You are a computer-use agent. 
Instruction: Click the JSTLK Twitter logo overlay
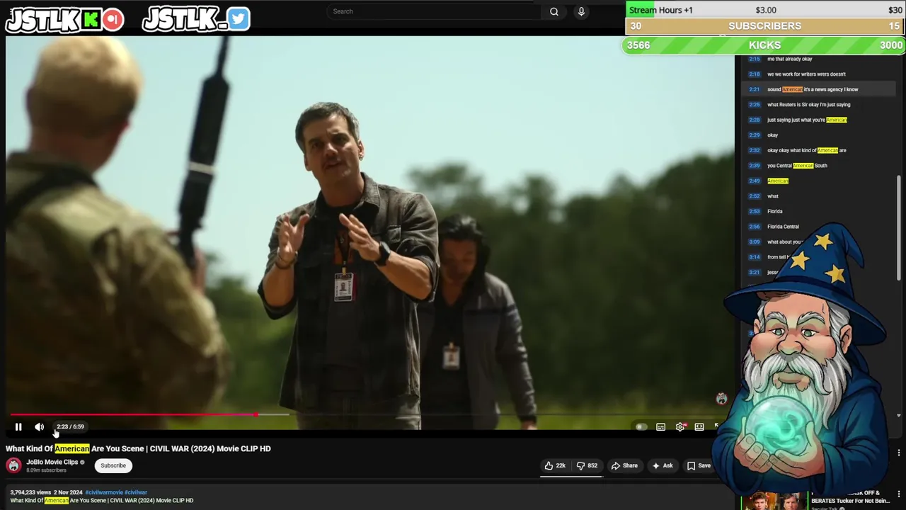(x=196, y=19)
